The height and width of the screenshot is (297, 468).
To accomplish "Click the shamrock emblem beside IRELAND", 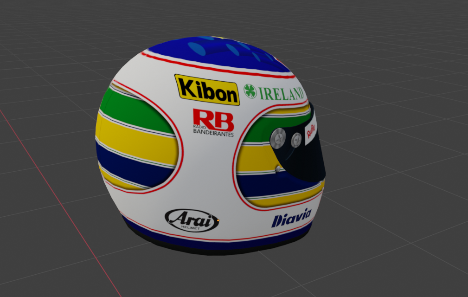I will point(250,91).
